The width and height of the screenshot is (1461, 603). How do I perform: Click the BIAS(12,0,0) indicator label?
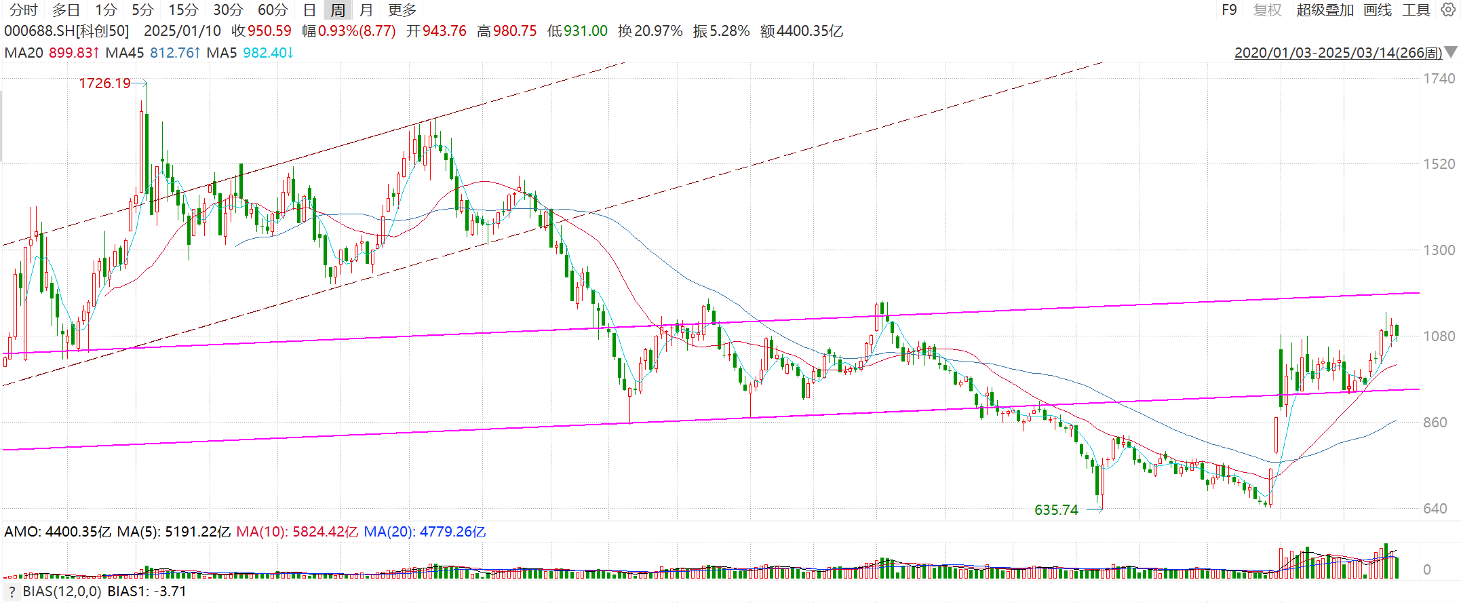[x=62, y=592]
